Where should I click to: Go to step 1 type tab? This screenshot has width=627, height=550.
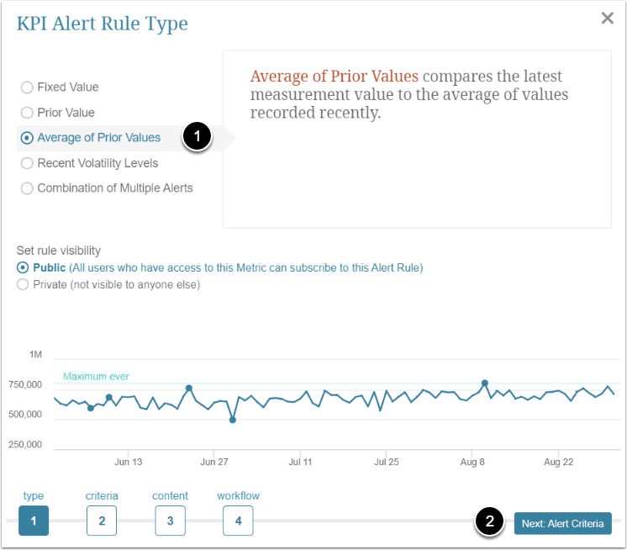pos(34,521)
